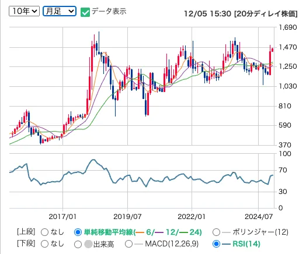
Task: Click the latest red candlestick on chart
Action: pyautogui.click(x=273, y=50)
